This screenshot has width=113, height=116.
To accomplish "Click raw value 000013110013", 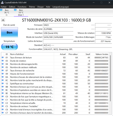I will [x=101, y=93].
